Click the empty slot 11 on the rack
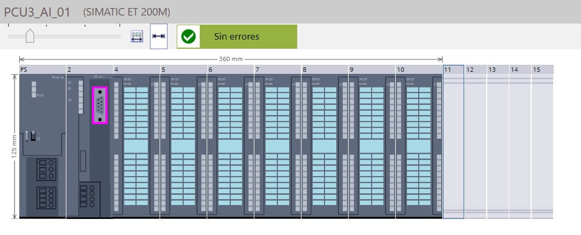The height and width of the screenshot is (235, 581). 453,146
